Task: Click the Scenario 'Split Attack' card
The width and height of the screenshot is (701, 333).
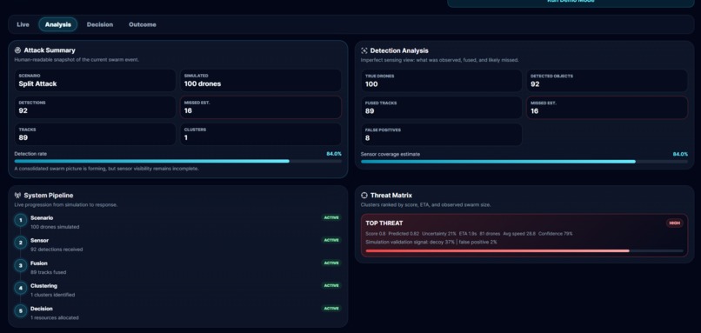Action: 95,81
